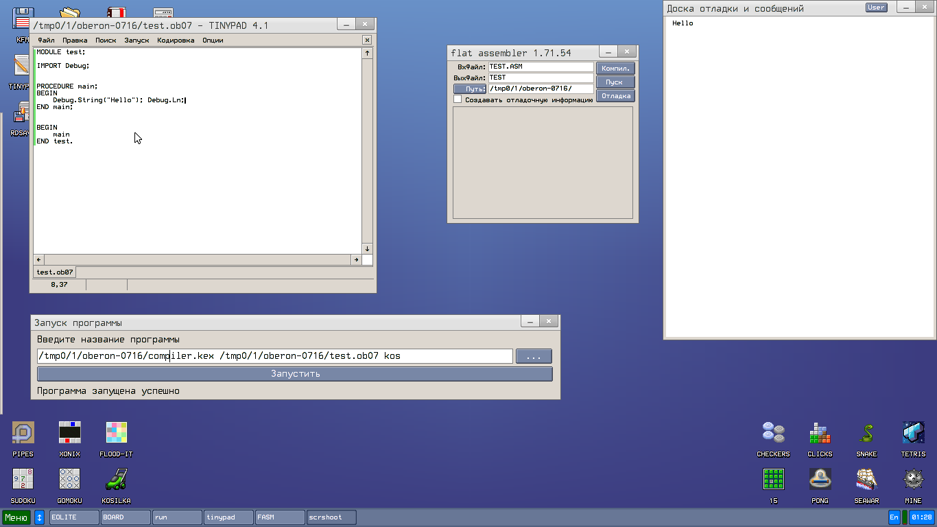
Task: Click the Компил. button in flat assembler
Action: 615,69
